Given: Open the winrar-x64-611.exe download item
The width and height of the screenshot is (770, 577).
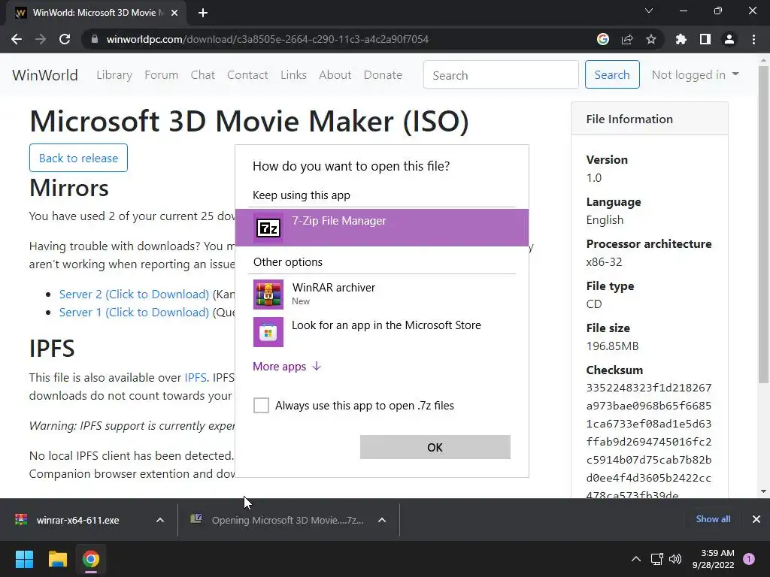Looking at the screenshot, I should point(77,520).
